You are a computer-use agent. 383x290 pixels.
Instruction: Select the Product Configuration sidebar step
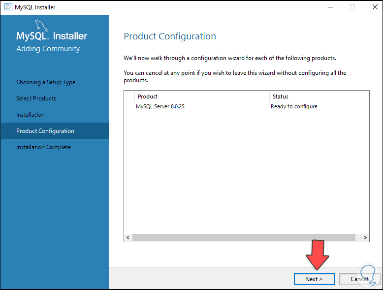pos(45,131)
